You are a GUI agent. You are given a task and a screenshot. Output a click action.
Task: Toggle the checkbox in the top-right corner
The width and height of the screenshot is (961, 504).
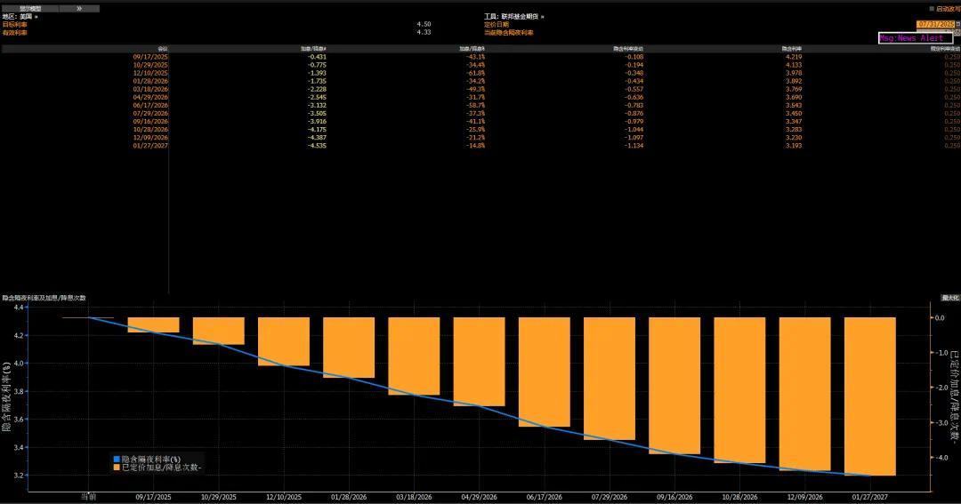931,9
